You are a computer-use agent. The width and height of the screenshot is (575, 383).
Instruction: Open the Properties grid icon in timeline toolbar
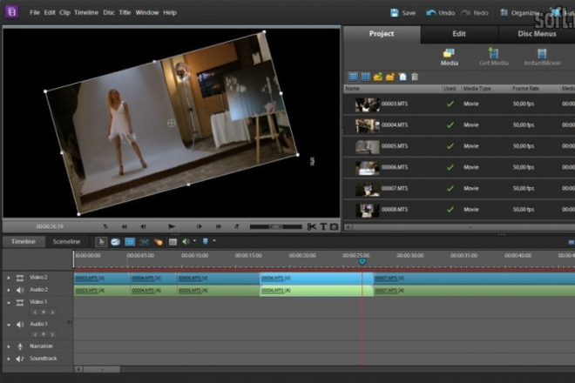(130, 241)
